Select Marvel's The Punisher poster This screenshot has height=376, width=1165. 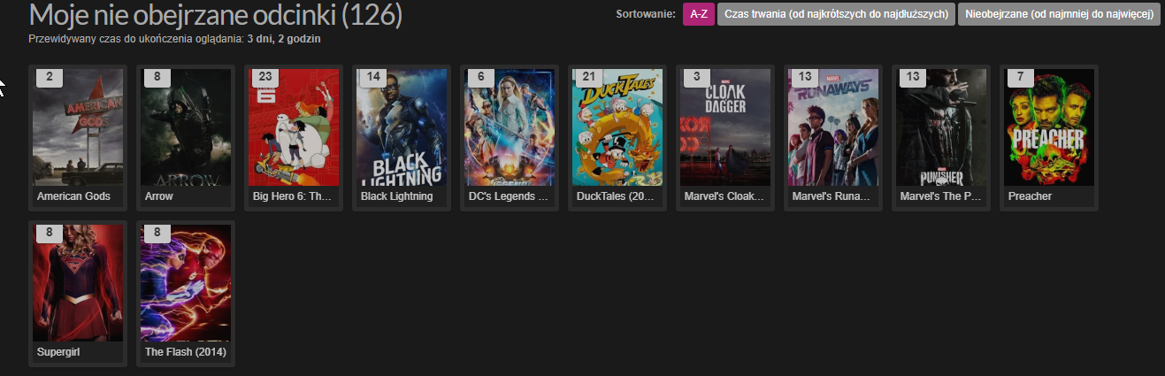pos(941,128)
